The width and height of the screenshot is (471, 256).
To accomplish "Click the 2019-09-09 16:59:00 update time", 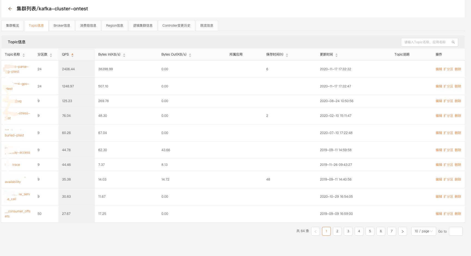I will 336,214.
